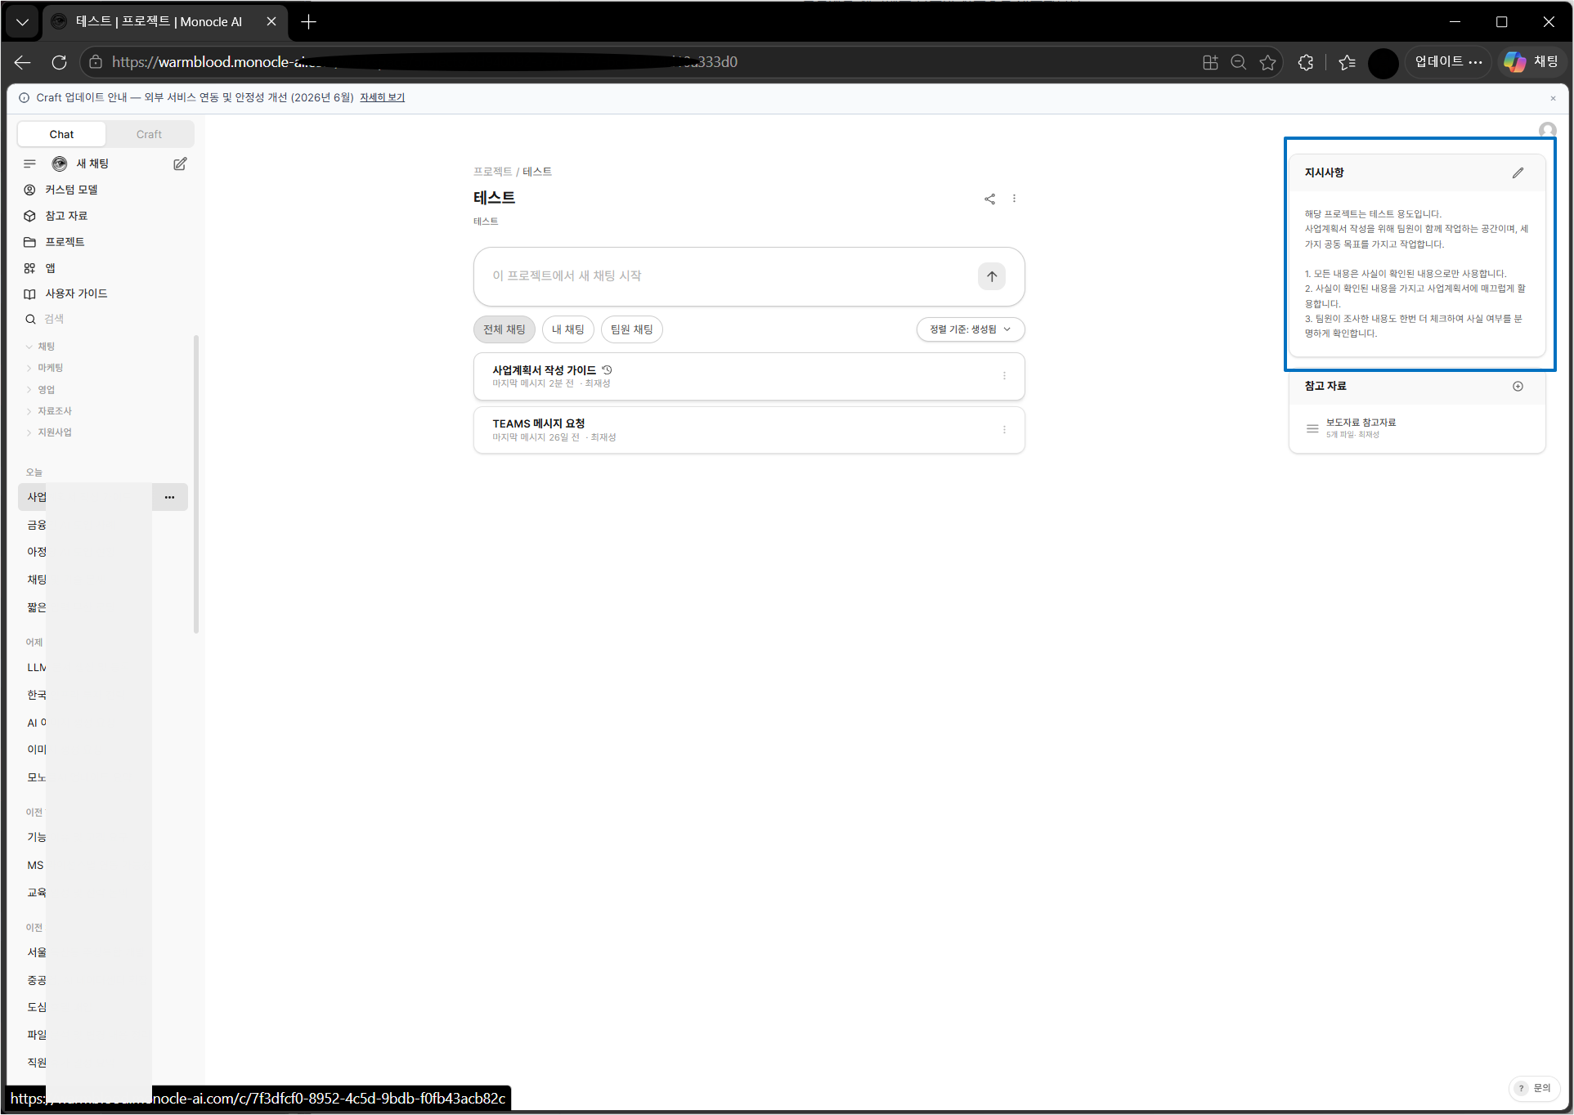The image size is (1574, 1115).
Task: Click the new chat compose icon
Action: pos(180,163)
